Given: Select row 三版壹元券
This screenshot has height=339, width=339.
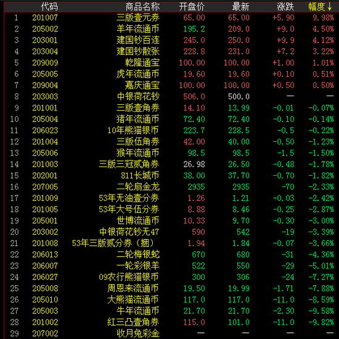Looking at the screenshot, I should (171, 18).
